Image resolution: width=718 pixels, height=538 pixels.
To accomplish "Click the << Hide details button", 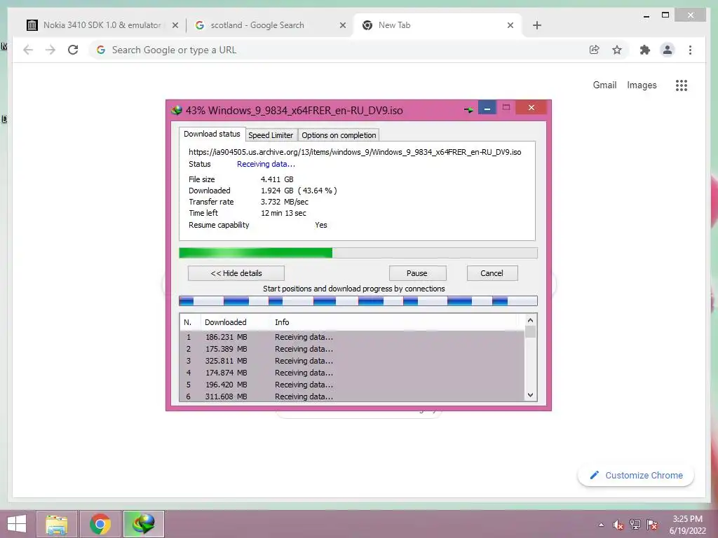I will (x=236, y=273).
